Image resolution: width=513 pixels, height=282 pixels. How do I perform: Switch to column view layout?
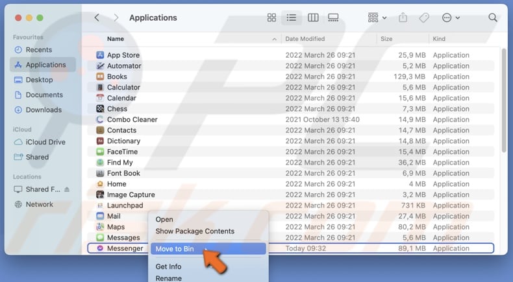tap(313, 18)
